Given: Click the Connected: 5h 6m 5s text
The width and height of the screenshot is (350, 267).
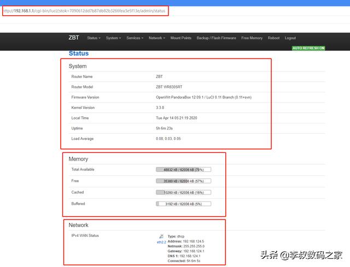Looking at the screenshot, I should [184, 261].
